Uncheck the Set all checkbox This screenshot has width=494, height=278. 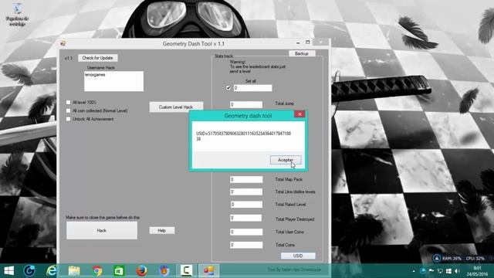[x=228, y=88]
